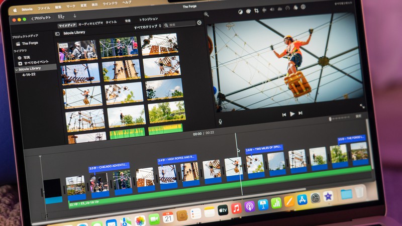Open Apple TV from the Dock
Image resolution: width=402 pixels, height=226 pixels.
pyautogui.click(x=223, y=210)
